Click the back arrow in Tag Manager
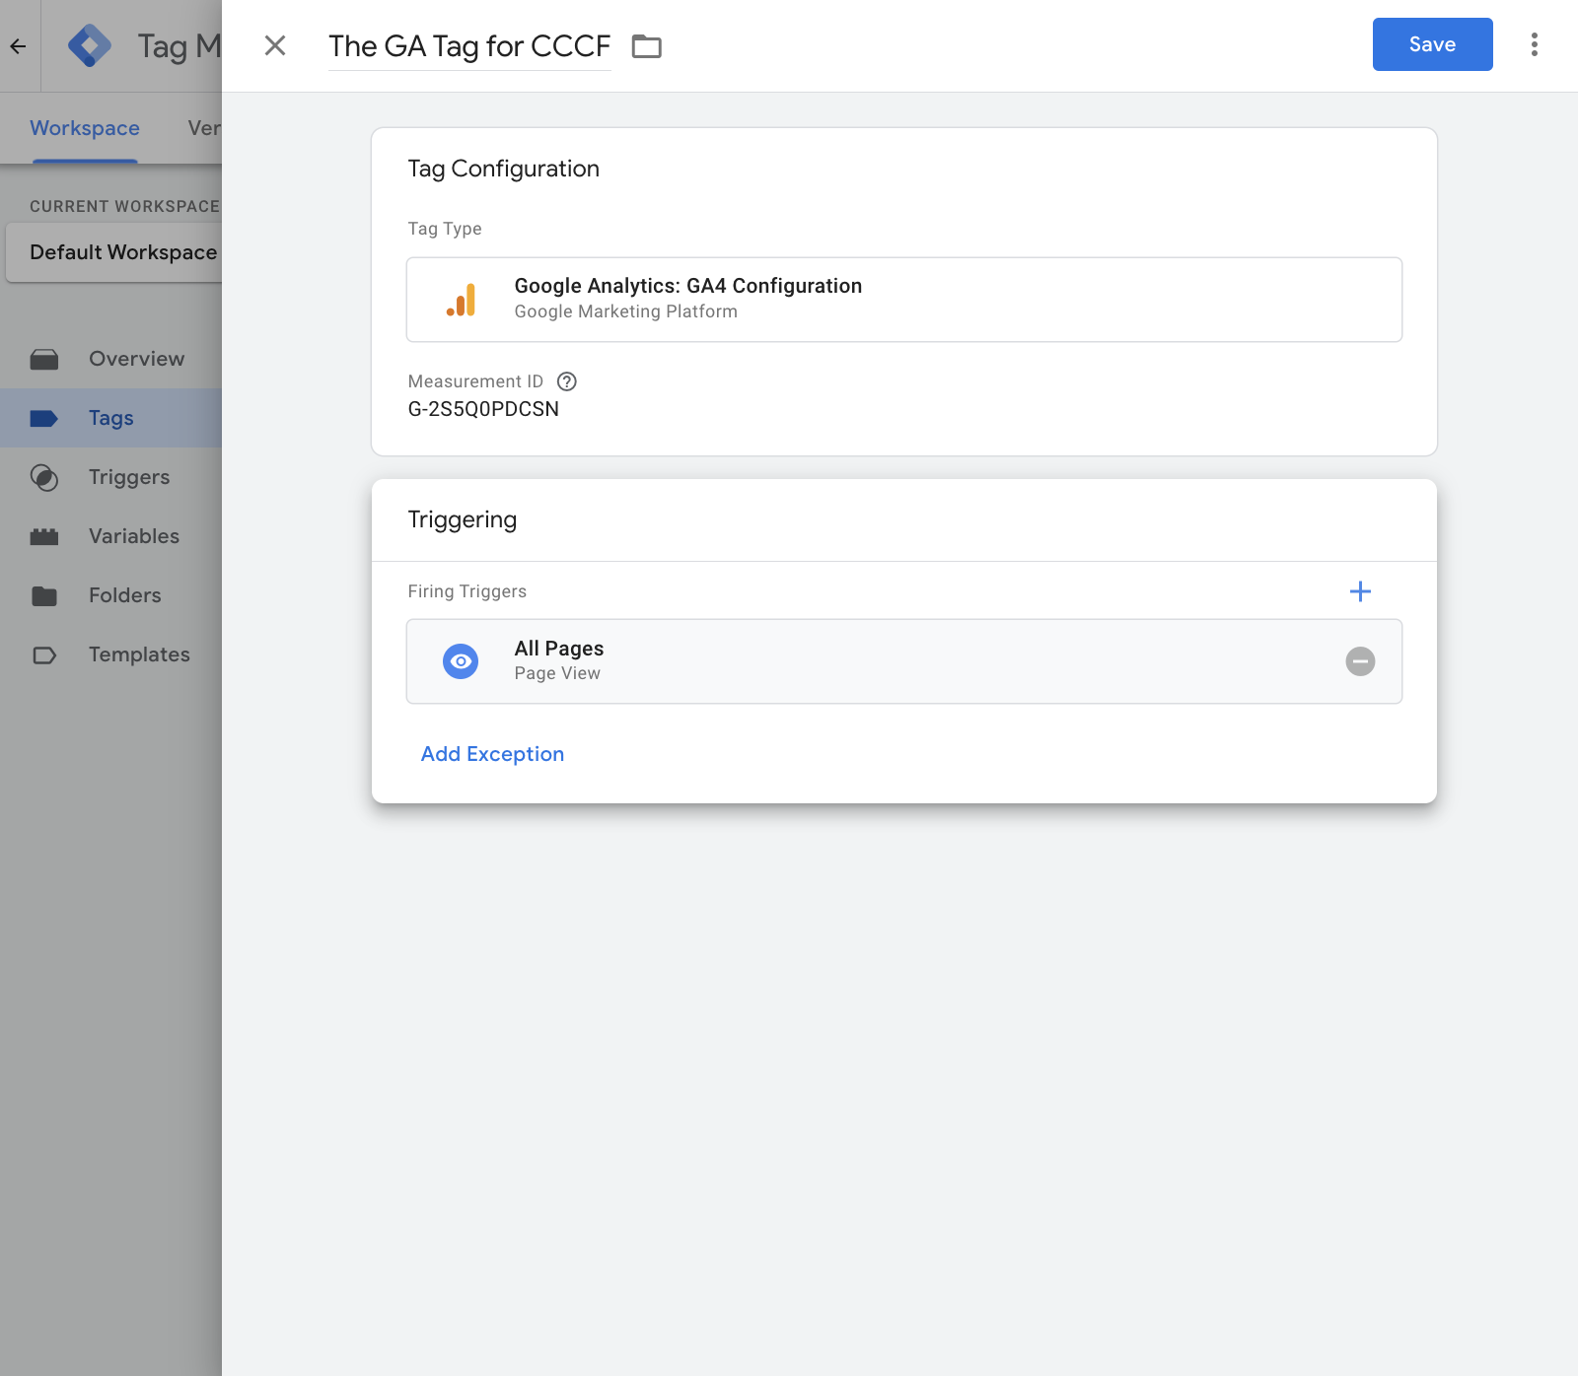1578x1376 pixels. tap(18, 45)
